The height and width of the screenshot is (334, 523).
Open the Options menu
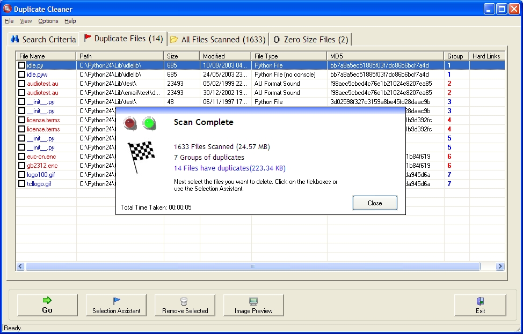coord(48,21)
